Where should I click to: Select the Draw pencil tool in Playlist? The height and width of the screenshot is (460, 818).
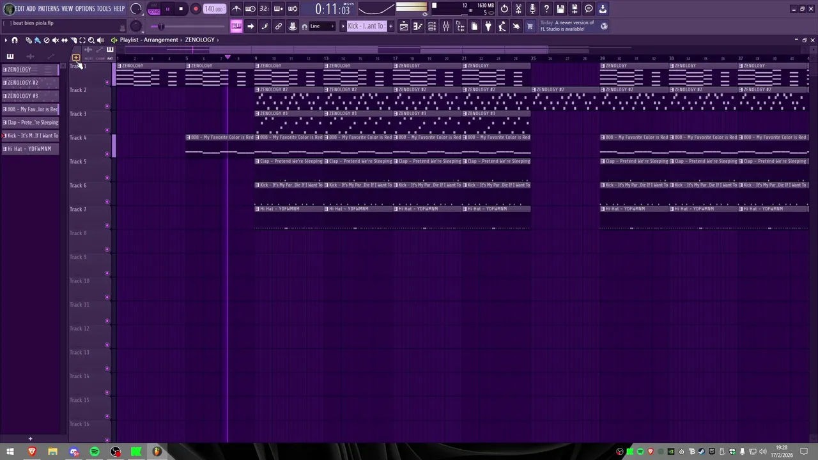tap(28, 40)
